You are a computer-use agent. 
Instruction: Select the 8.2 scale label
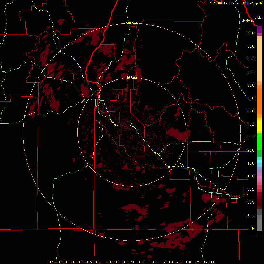pos(251,59)
